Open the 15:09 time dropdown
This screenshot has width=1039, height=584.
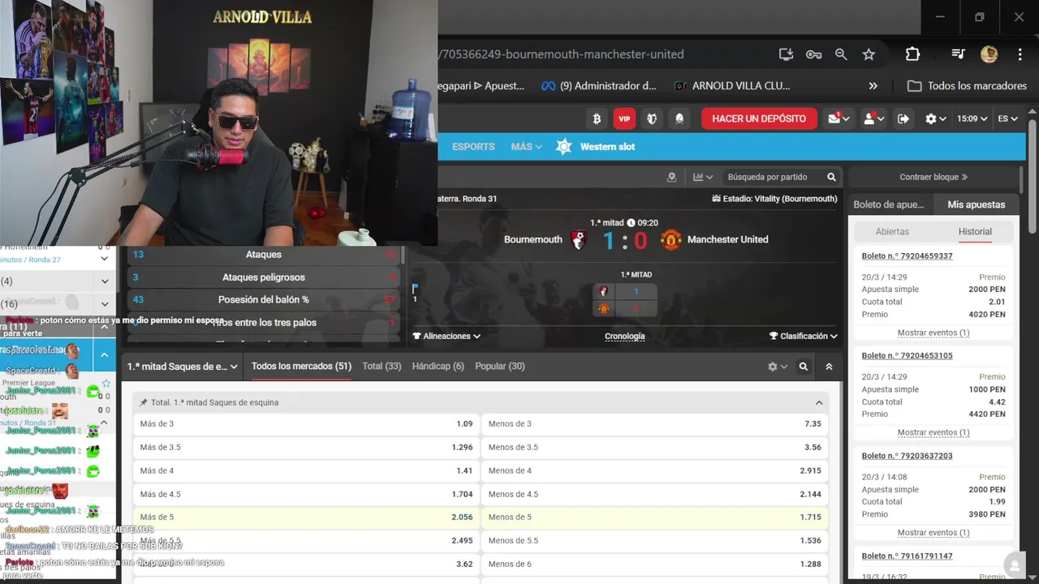click(x=972, y=118)
